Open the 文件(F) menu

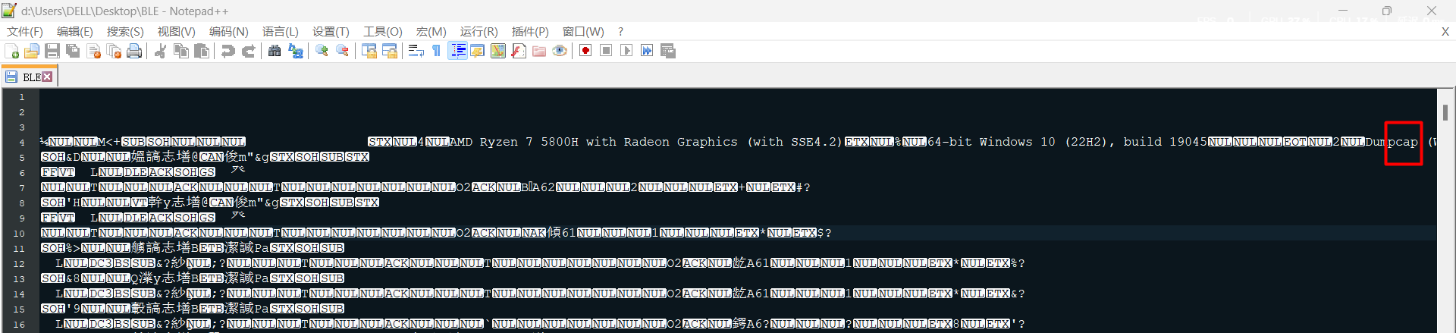[x=25, y=31]
